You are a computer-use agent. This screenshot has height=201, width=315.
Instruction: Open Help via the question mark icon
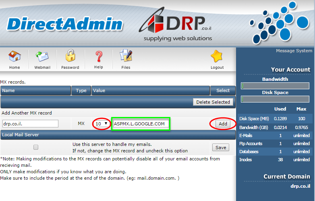[99, 57]
